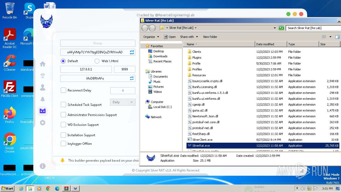Open the Acrobat Reader DC desktop icon

pos(10,39)
